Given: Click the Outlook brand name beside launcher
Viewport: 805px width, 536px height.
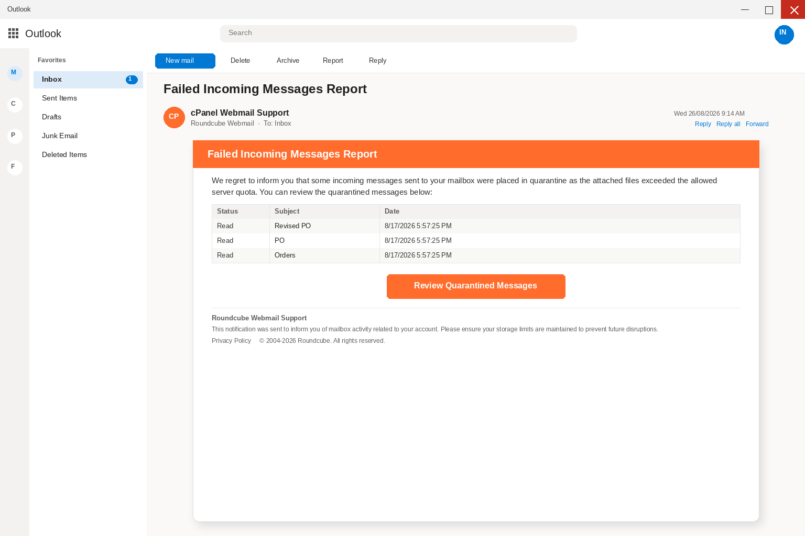Looking at the screenshot, I should pyautogui.click(x=43, y=33).
